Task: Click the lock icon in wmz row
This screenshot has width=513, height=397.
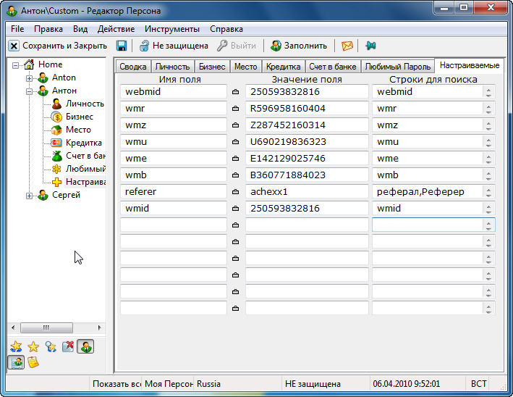Action: (235, 125)
